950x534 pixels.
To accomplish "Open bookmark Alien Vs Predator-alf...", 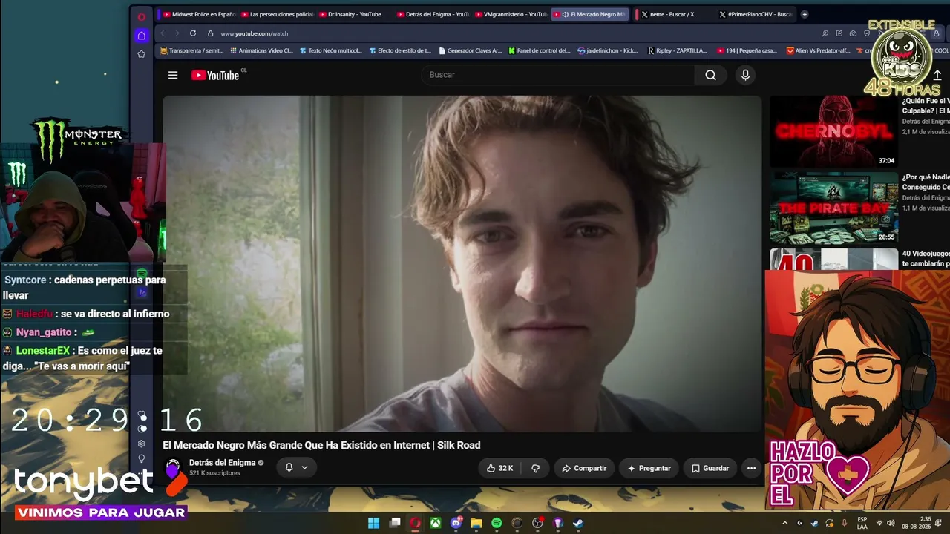I will [x=817, y=51].
